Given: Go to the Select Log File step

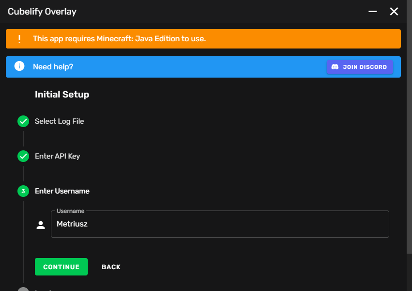Looking at the screenshot, I should click(x=59, y=121).
